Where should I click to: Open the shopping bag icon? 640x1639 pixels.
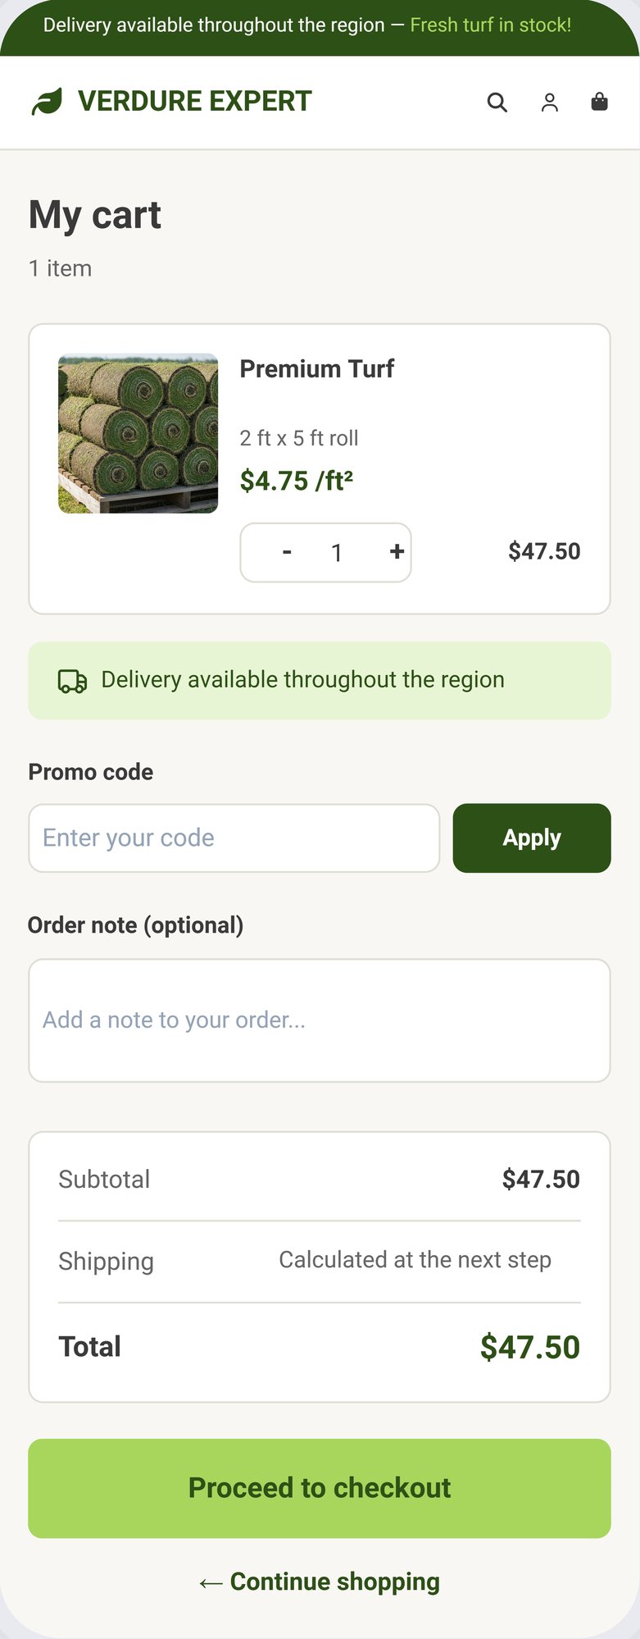[600, 102]
